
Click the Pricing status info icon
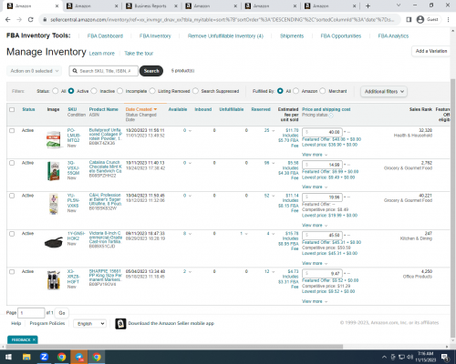point(331,116)
